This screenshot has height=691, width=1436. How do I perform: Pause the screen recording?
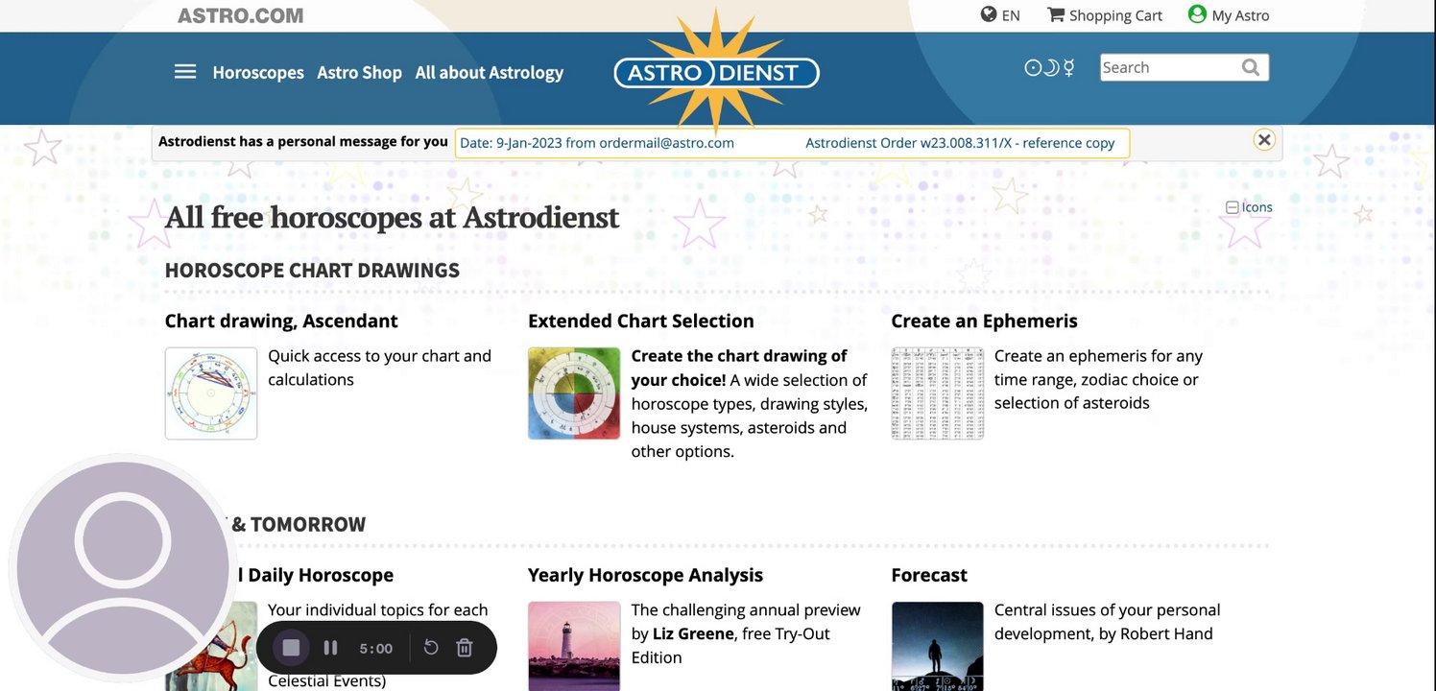330,648
